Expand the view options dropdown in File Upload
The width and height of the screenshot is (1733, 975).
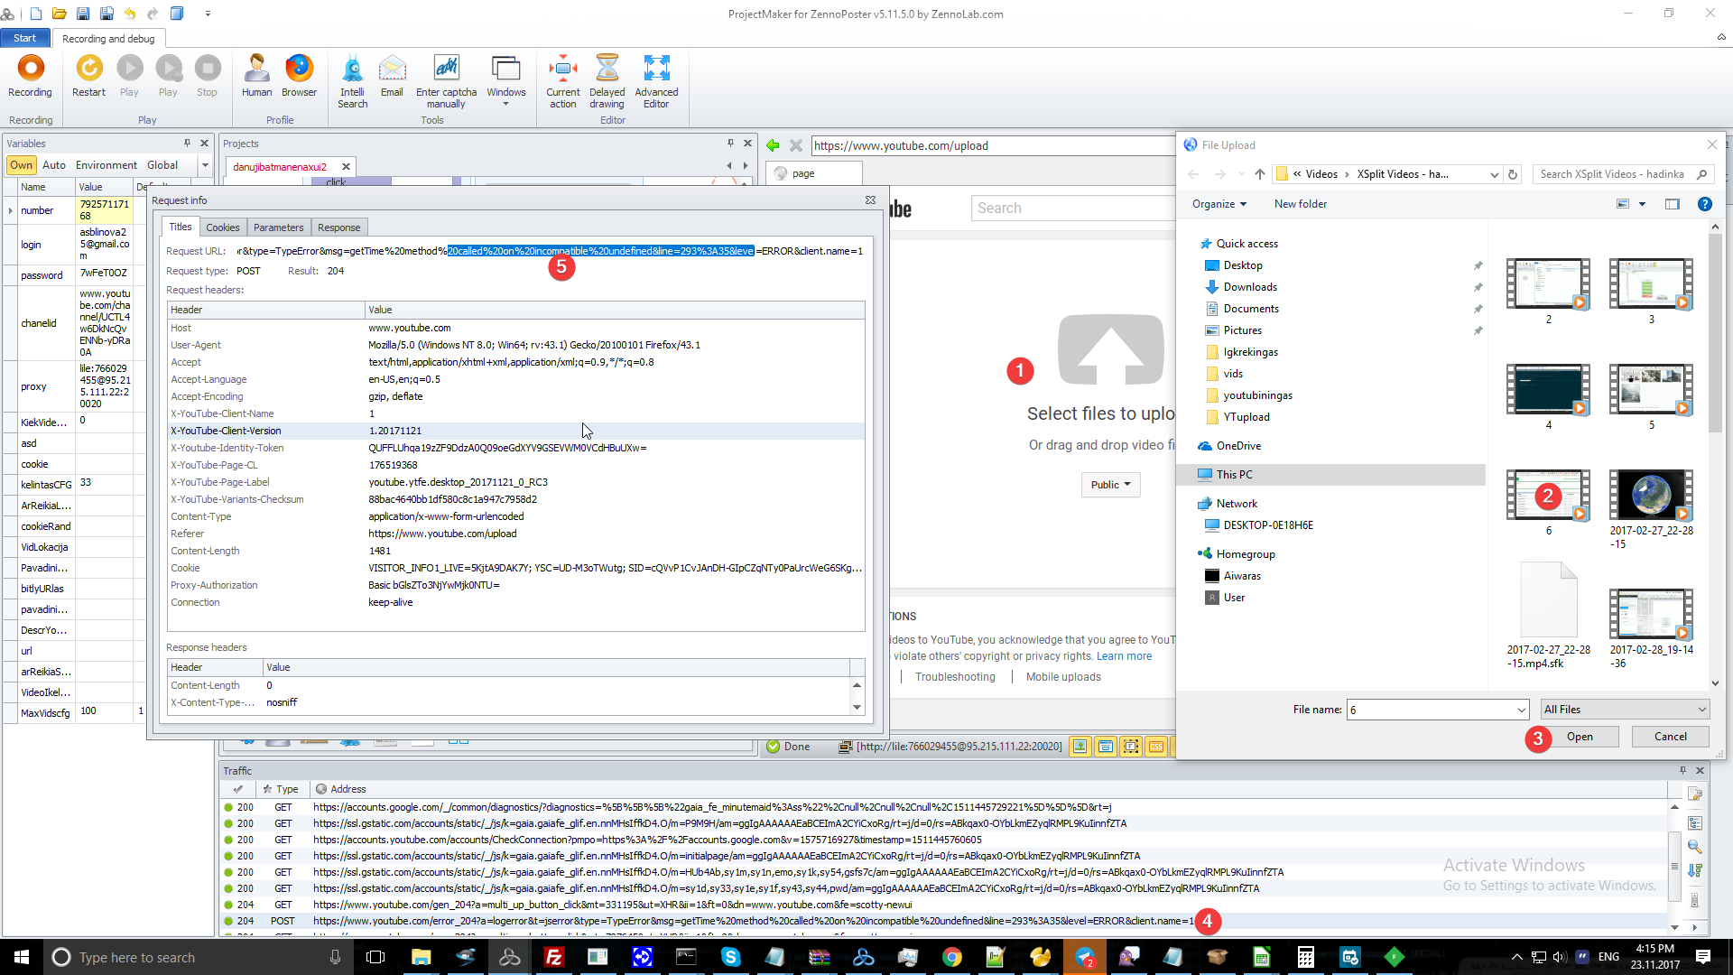tap(1642, 204)
